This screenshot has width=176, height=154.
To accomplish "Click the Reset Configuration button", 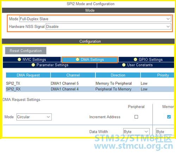I will point(26,51).
